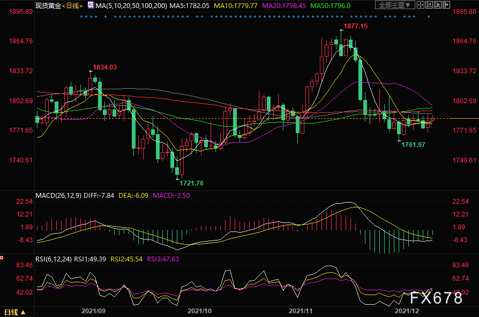Screen dimensions: 479x317
Task: Click the MA indicator icon before MA(5,10,20,50,100,200)
Action: click(91, 5)
